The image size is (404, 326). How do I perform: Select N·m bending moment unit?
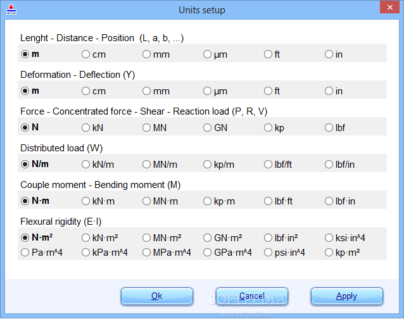point(35,201)
